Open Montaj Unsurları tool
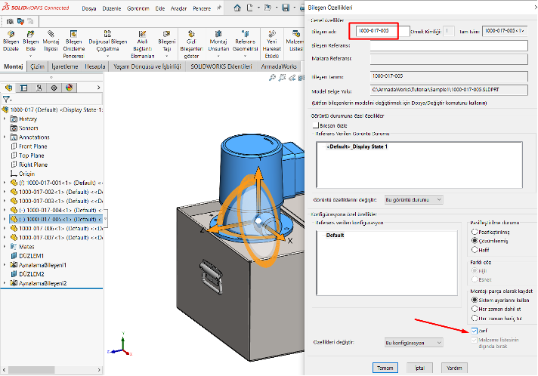Screen dimensions: 538x376 tap(218, 34)
